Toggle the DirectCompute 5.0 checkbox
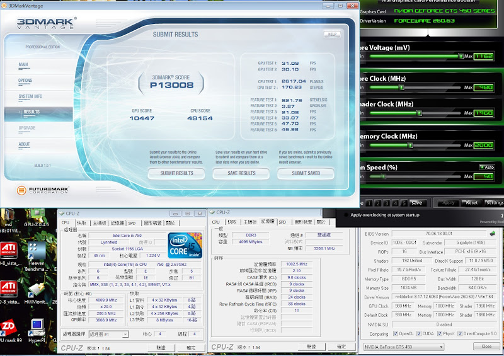This screenshot has width=504, height=356. pyautogui.click(x=460, y=333)
